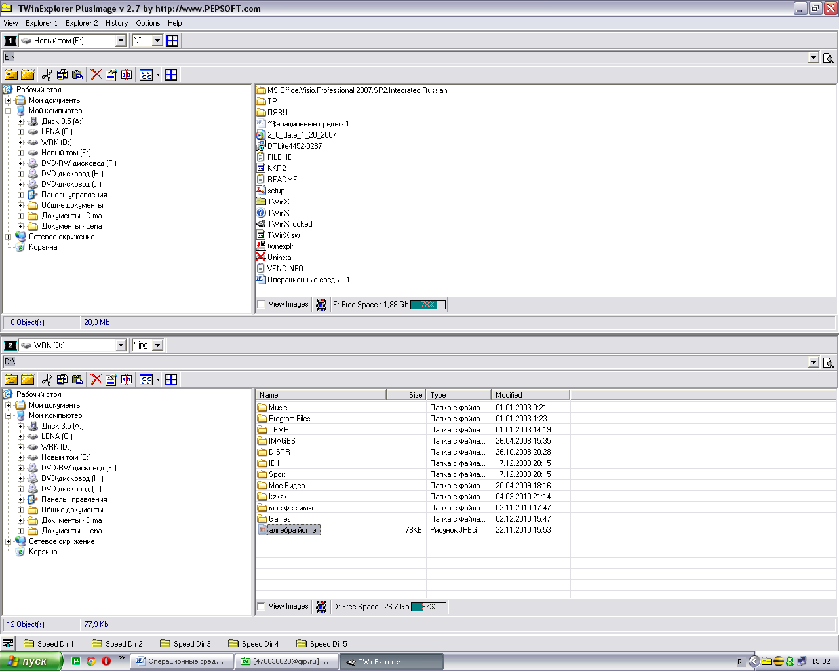The image size is (839, 671).
Task: Enable View Images checkbox in Explorer 2
Action: (x=262, y=607)
